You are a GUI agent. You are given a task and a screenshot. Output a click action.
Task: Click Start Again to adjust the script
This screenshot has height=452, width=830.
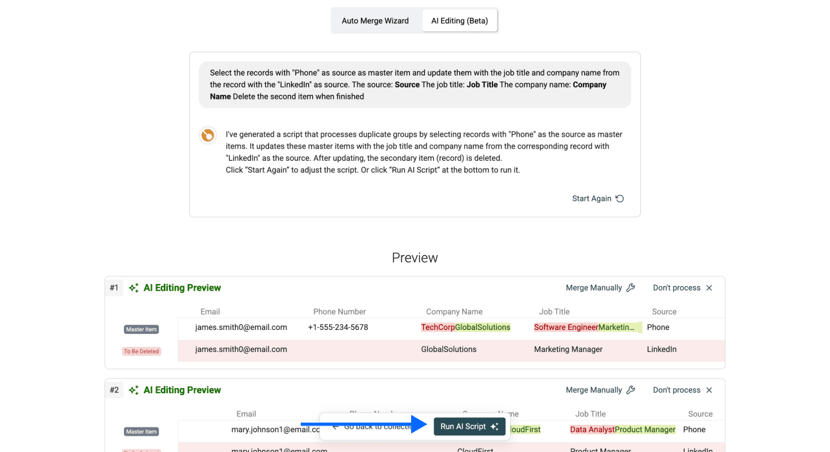(592, 198)
